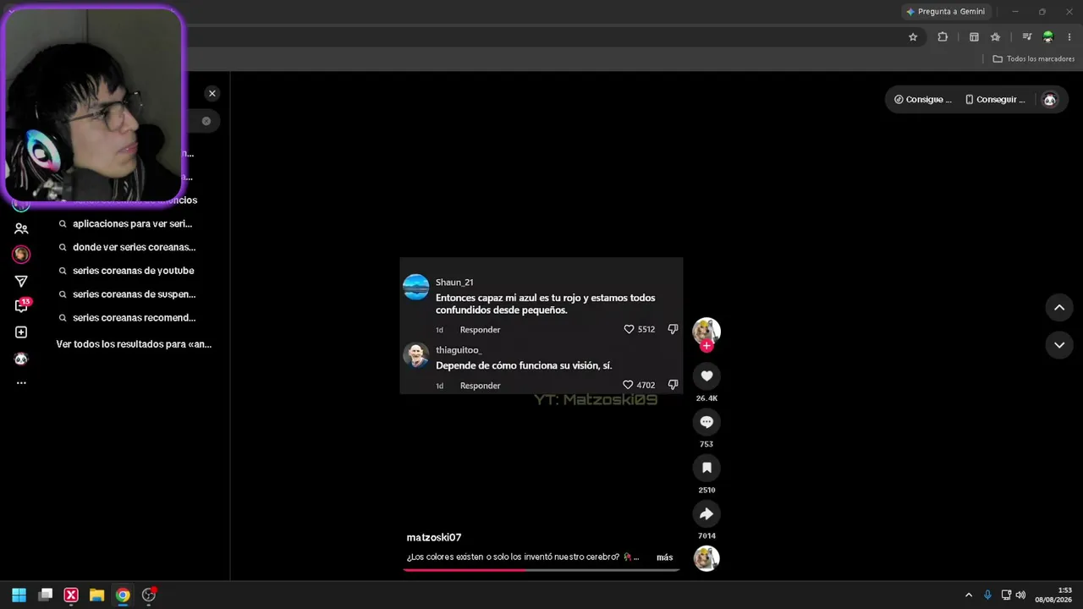Viewport: 1083px width, 609px height.
Task: Like Shaun_21's comment with 5512 likes
Action: point(629,329)
